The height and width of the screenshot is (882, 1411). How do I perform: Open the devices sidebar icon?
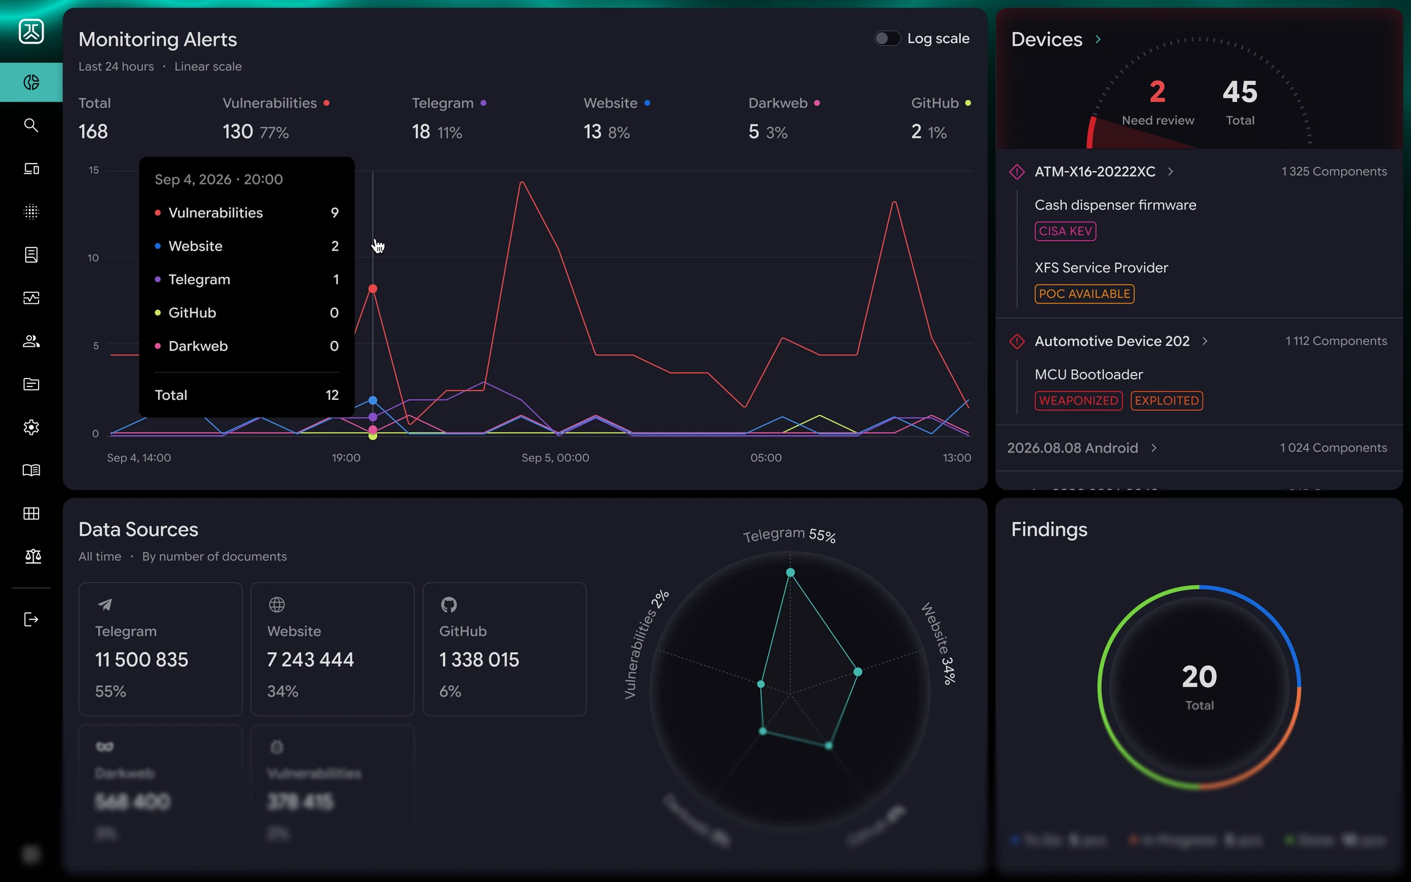pyautogui.click(x=31, y=168)
